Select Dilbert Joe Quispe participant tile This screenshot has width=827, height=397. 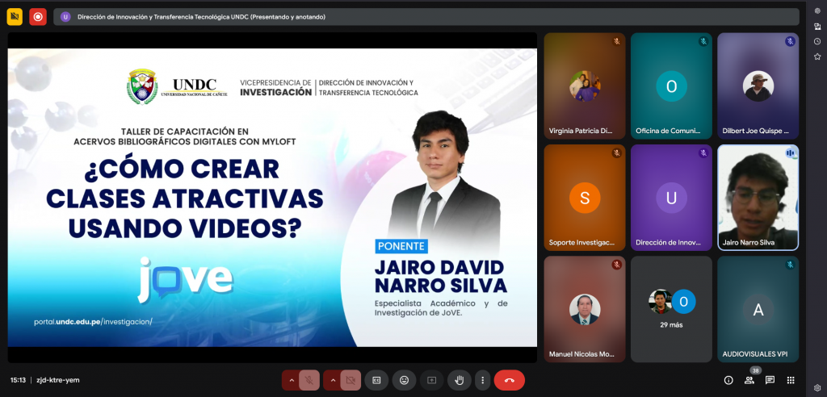tap(758, 86)
